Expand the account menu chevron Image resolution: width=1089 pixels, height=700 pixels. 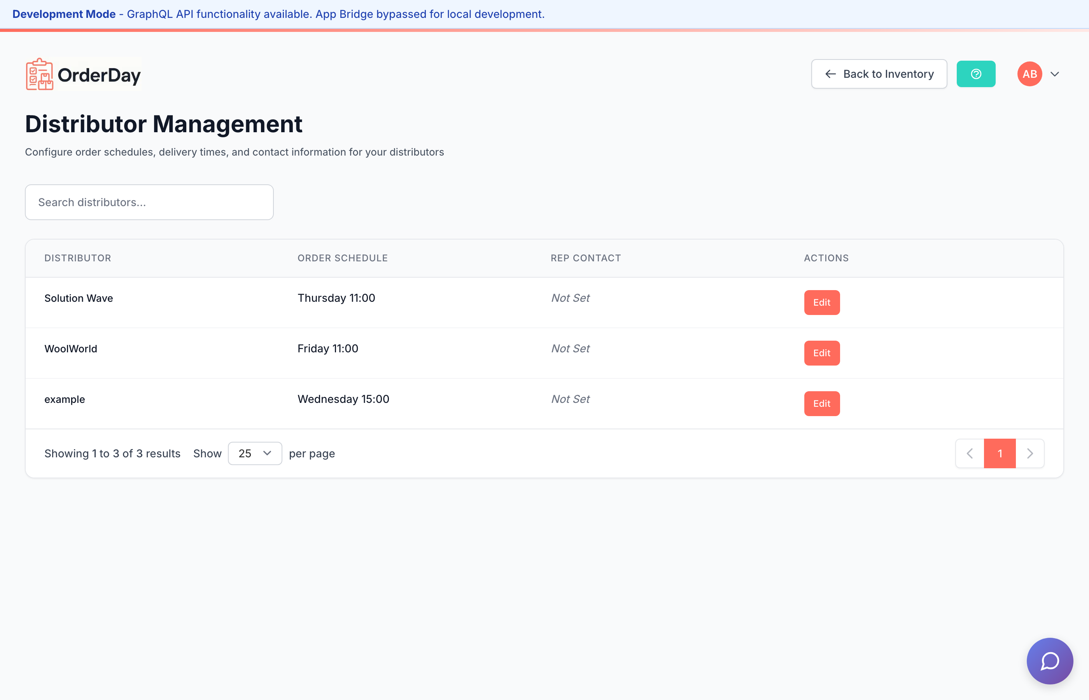[x=1055, y=74]
